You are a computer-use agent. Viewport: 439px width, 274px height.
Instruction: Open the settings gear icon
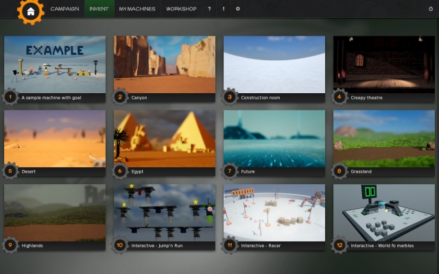[238, 9]
